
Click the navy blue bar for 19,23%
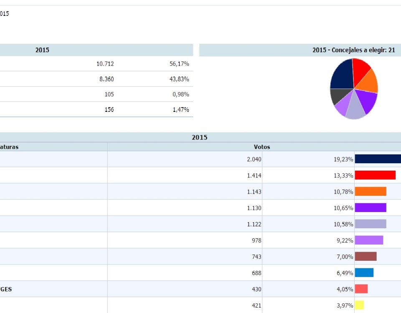click(378, 159)
